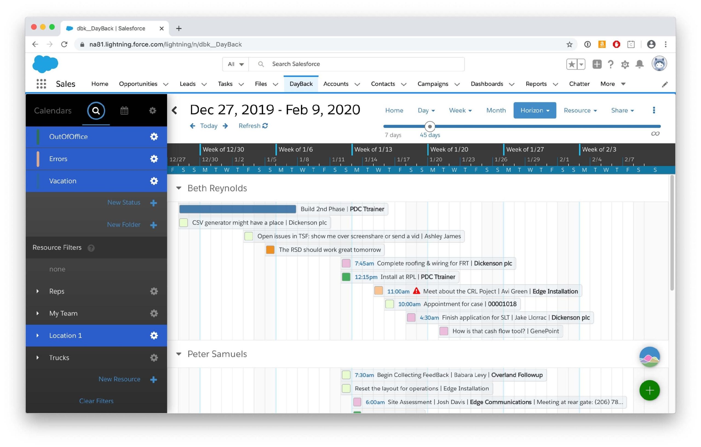Image resolution: width=701 pixels, height=447 pixels.
Task: Click the mini calendar icon in Calendars header
Action: coord(124,111)
